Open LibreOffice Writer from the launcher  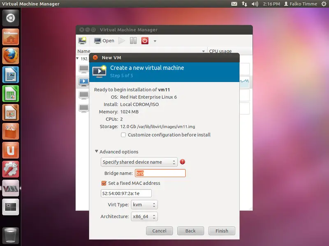pyautogui.click(x=11, y=75)
